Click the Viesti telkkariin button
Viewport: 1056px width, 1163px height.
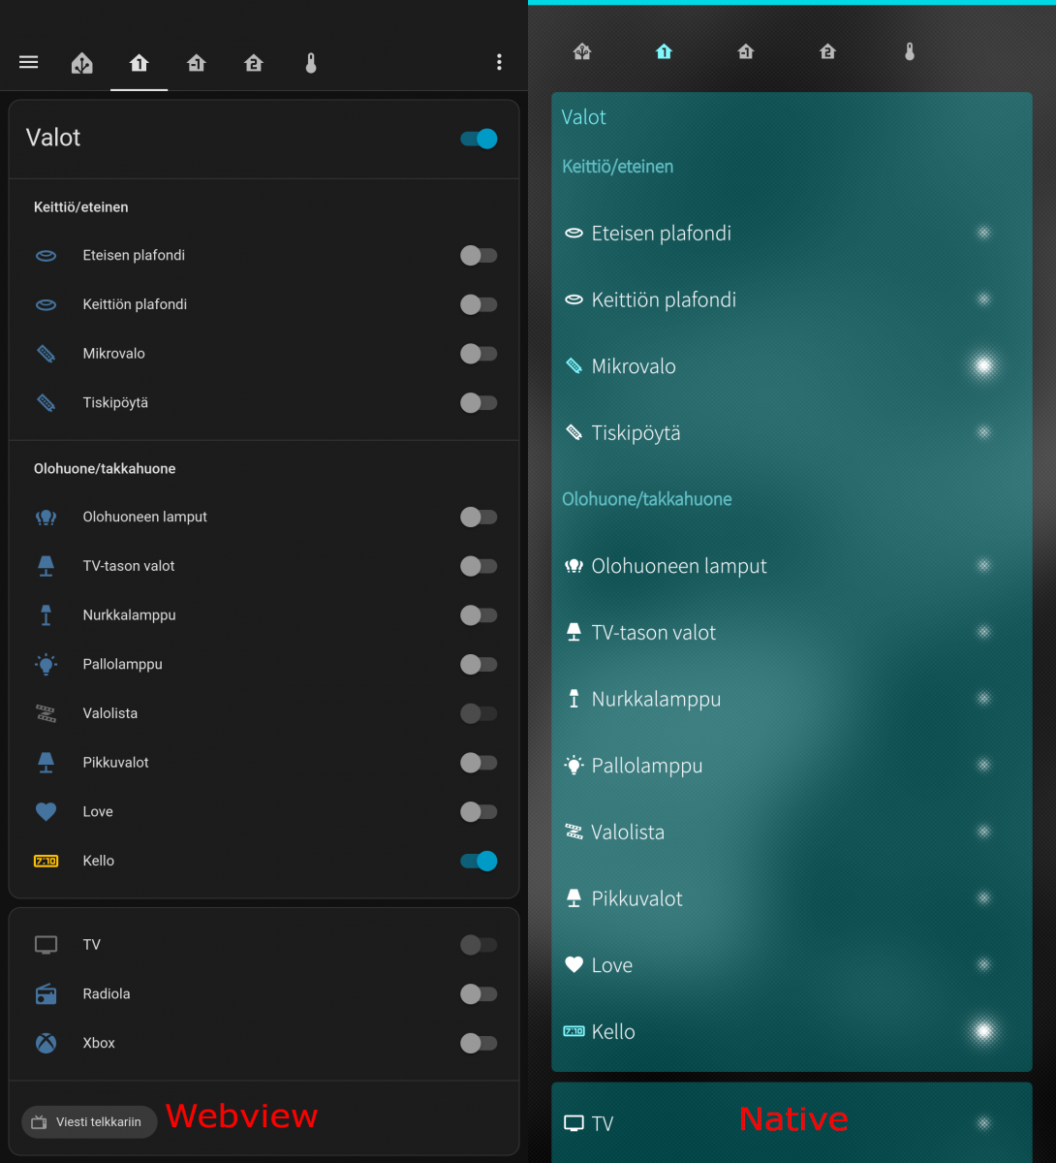(89, 1122)
